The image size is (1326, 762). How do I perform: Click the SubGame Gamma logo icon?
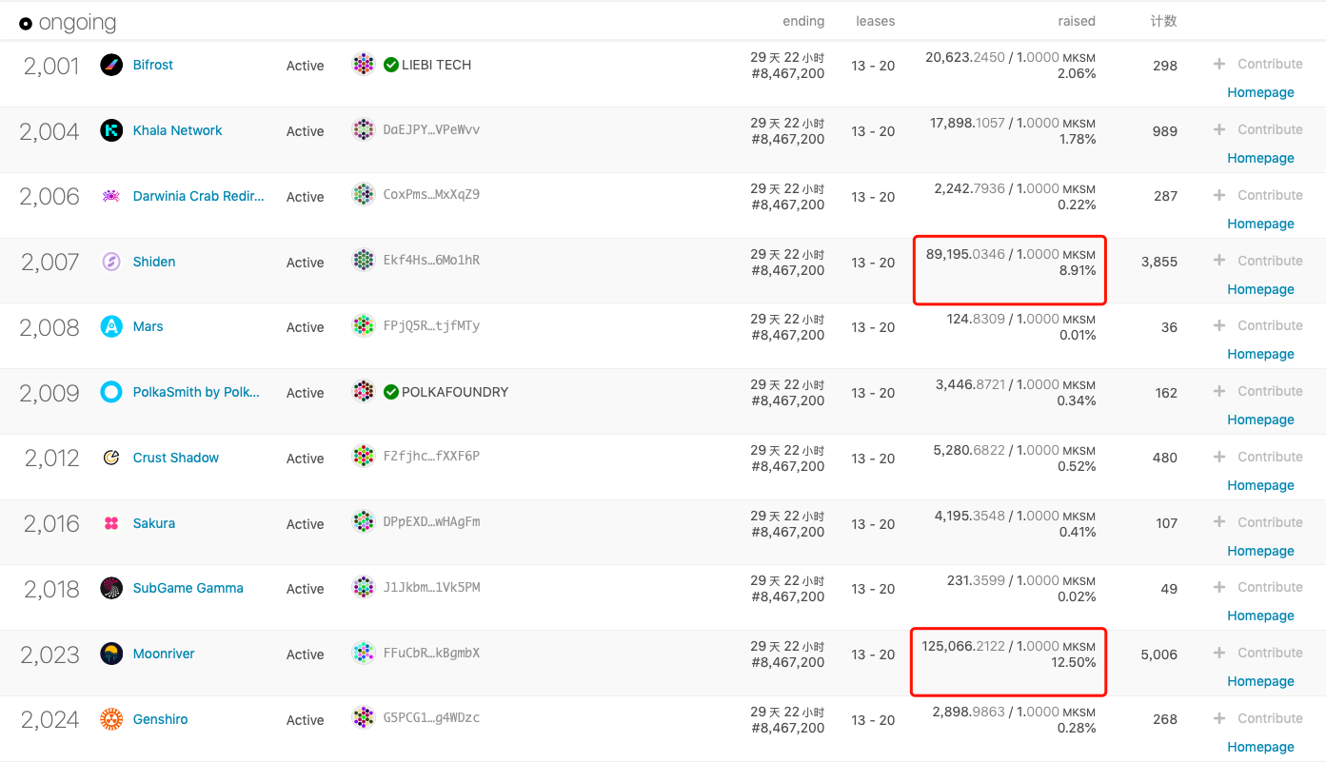[111, 588]
